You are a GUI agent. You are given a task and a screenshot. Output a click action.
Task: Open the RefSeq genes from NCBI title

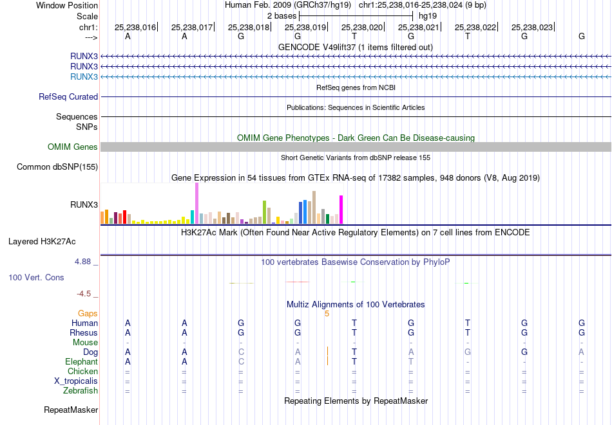[x=356, y=87]
